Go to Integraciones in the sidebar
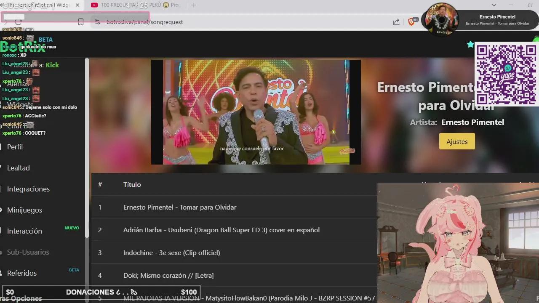The width and height of the screenshot is (539, 303). coord(28,189)
